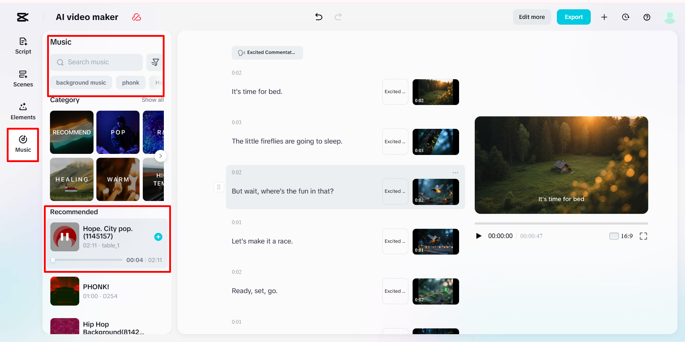This screenshot has height=342, width=685.
Task: Open the clip thumbnail for "But wait" line
Action: tap(436, 192)
